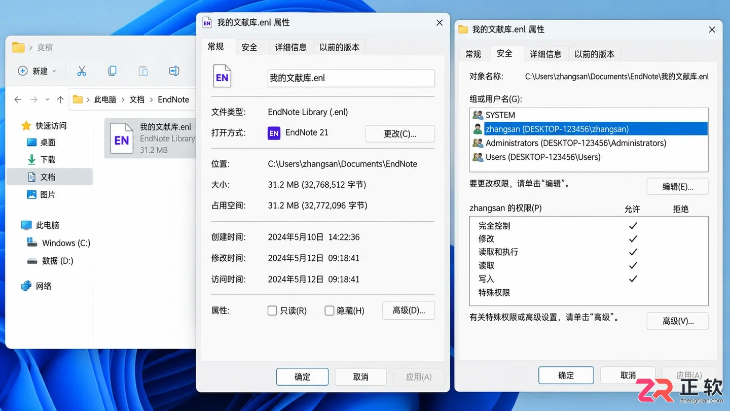Click the file name field 我的文献库.enl
Image resolution: width=730 pixels, height=411 pixels.
[x=351, y=78]
